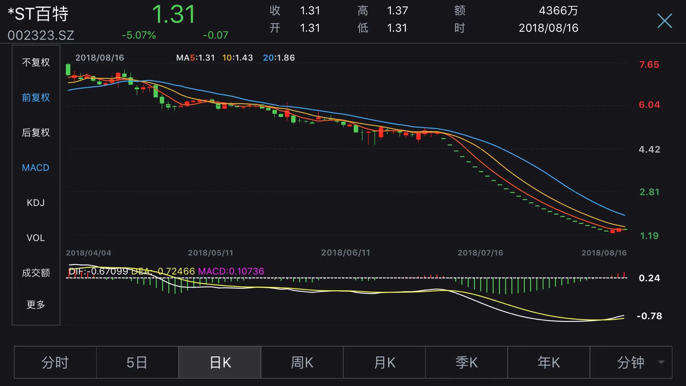Switch indicator to 成交额
The image size is (686, 386).
coord(36,273)
